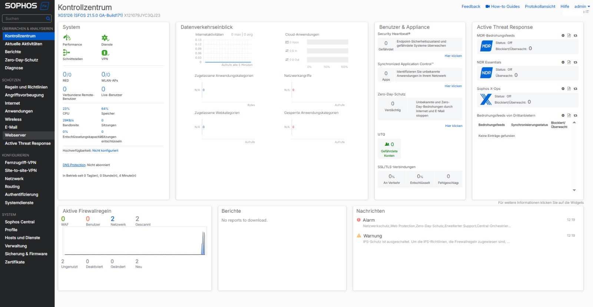Open settings gear for MDR-Bedrohungsfeeds
This screenshot has height=307, width=593.
[563, 36]
